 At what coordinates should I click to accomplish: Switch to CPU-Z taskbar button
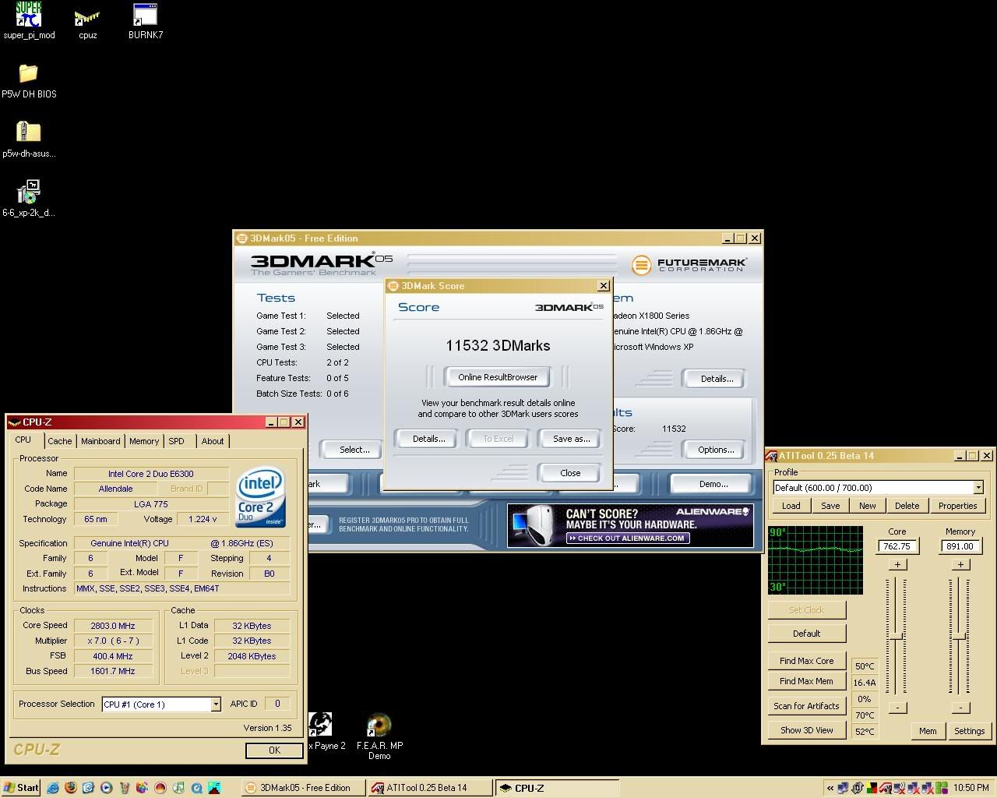[557, 788]
